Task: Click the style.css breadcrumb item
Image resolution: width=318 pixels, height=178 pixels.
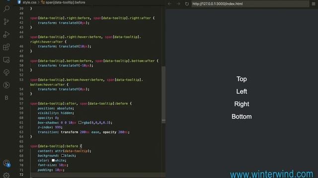Action: coord(29,2)
